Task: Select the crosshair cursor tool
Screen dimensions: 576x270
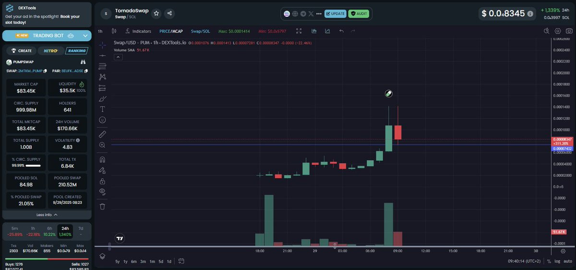Action: (x=102, y=45)
